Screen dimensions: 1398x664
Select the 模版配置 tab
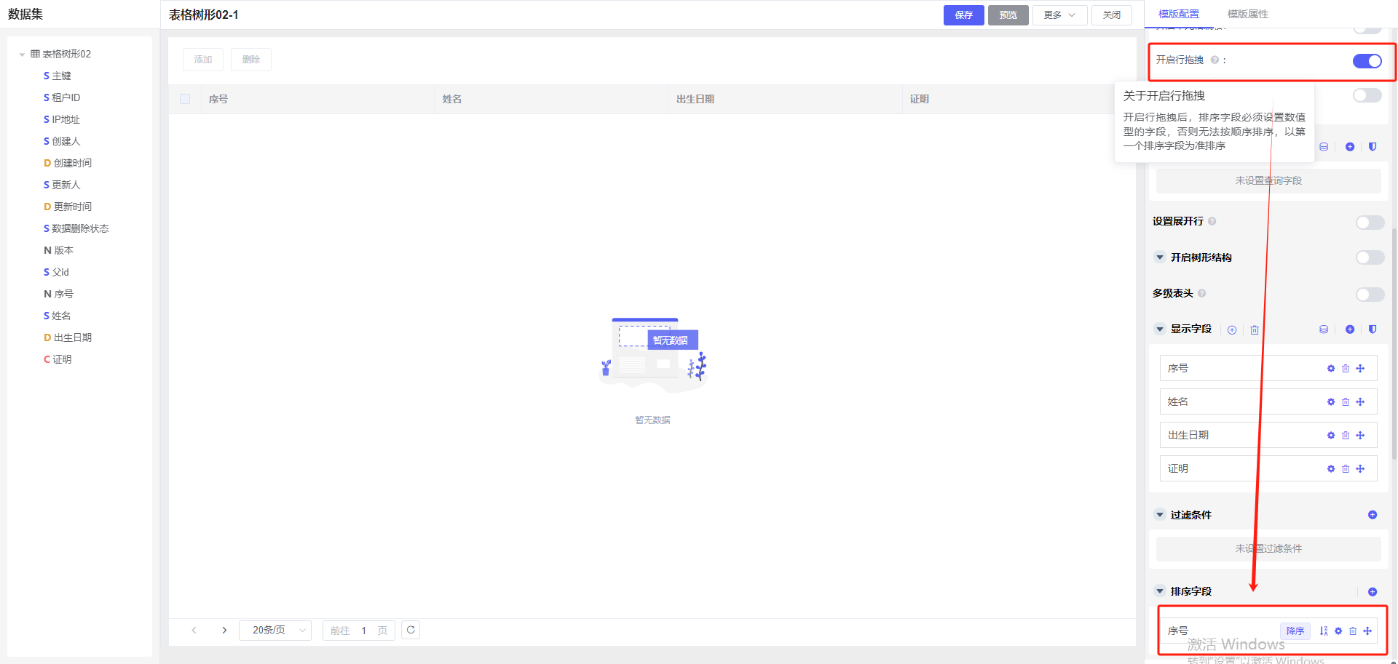pyautogui.click(x=1178, y=15)
